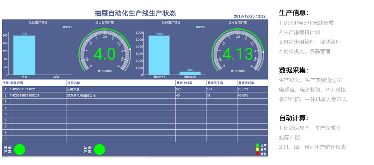
Task: Click the date time 2018-12-25 13:32
Action: coord(250,16)
